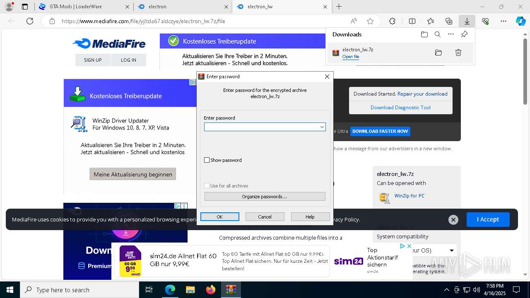Image resolution: width=530 pixels, height=298 pixels.
Task: Switch to WinRAR on the taskbar
Action: 231,290
